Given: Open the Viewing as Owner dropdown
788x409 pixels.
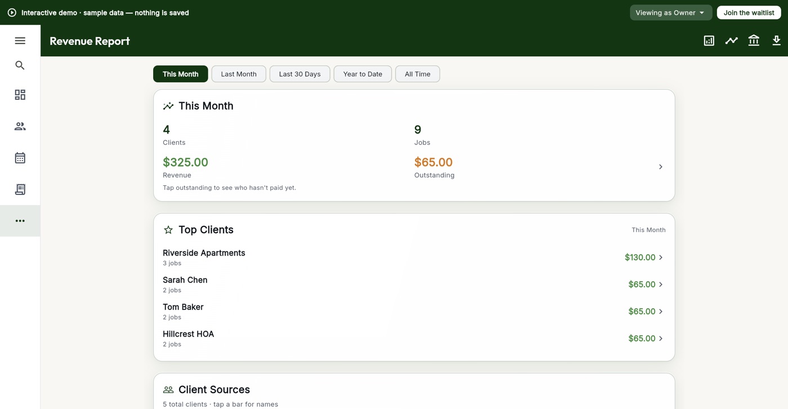Looking at the screenshot, I should coord(670,12).
